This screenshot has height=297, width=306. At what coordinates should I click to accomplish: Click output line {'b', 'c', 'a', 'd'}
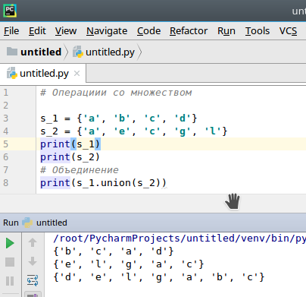(114, 251)
